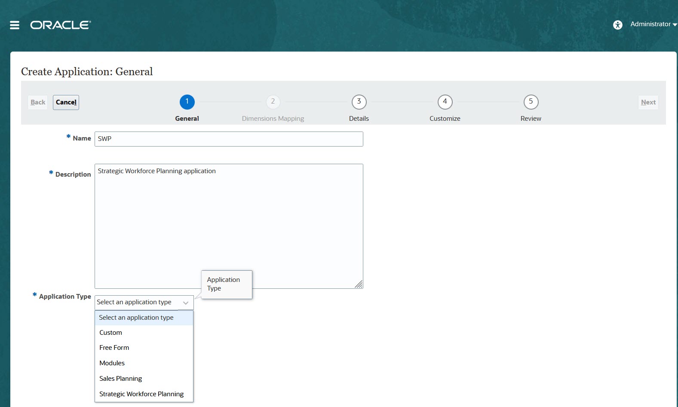678x407 pixels.
Task: Click the Oracle logo
Action: coord(61,25)
